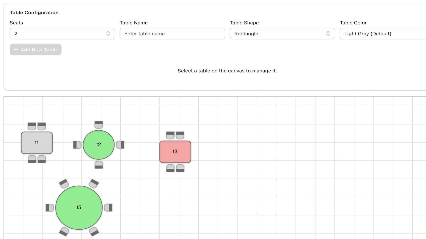Click the right-side chair of table t2
This screenshot has width=426, height=239.
pyautogui.click(x=120, y=145)
